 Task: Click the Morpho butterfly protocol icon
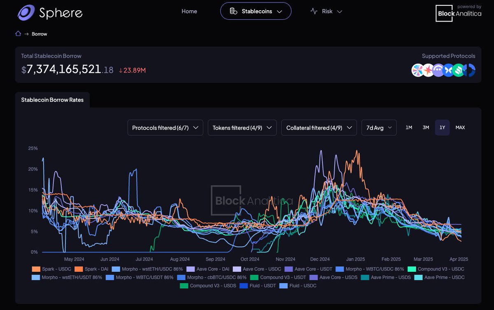tap(449, 70)
